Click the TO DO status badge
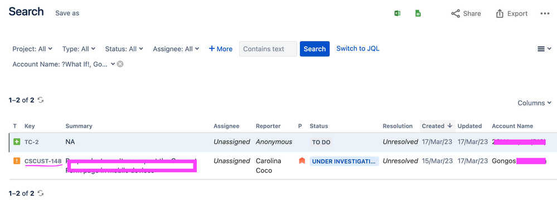This screenshot has width=557, height=202. click(x=321, y=142)
